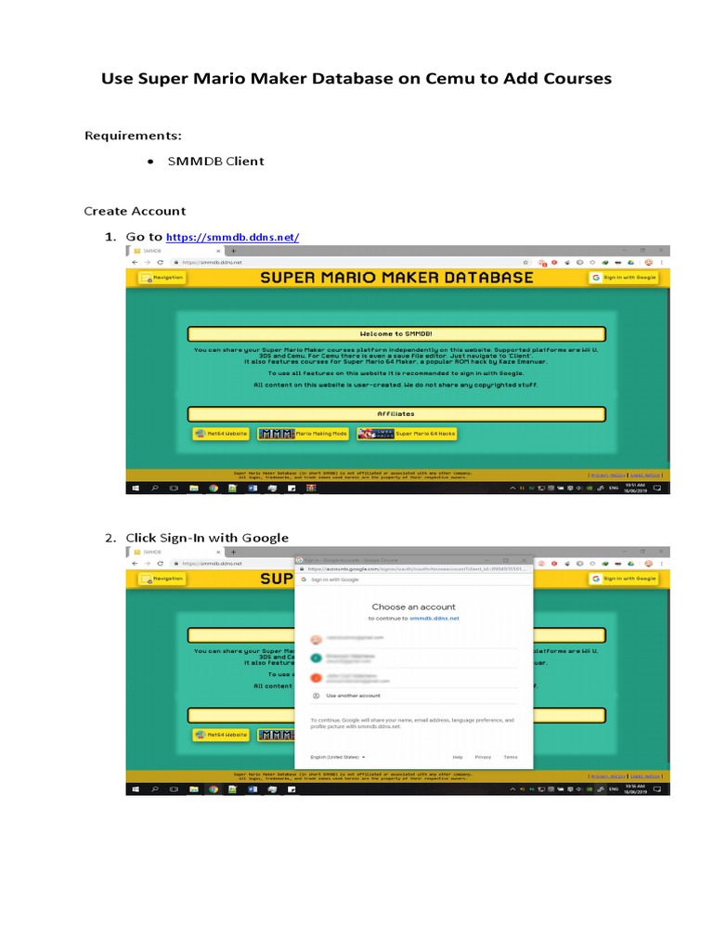Click Word icon in step 1 taskbar
The width and height of the screenshot is (713, 951).
pyautogui.click(x=253, y=489)
